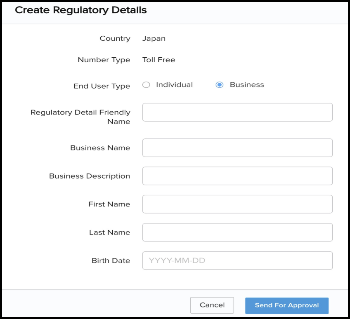This screenshot has height=319, width=350.
Task: Click the End User Type label
Action: [x=102, y=86]
